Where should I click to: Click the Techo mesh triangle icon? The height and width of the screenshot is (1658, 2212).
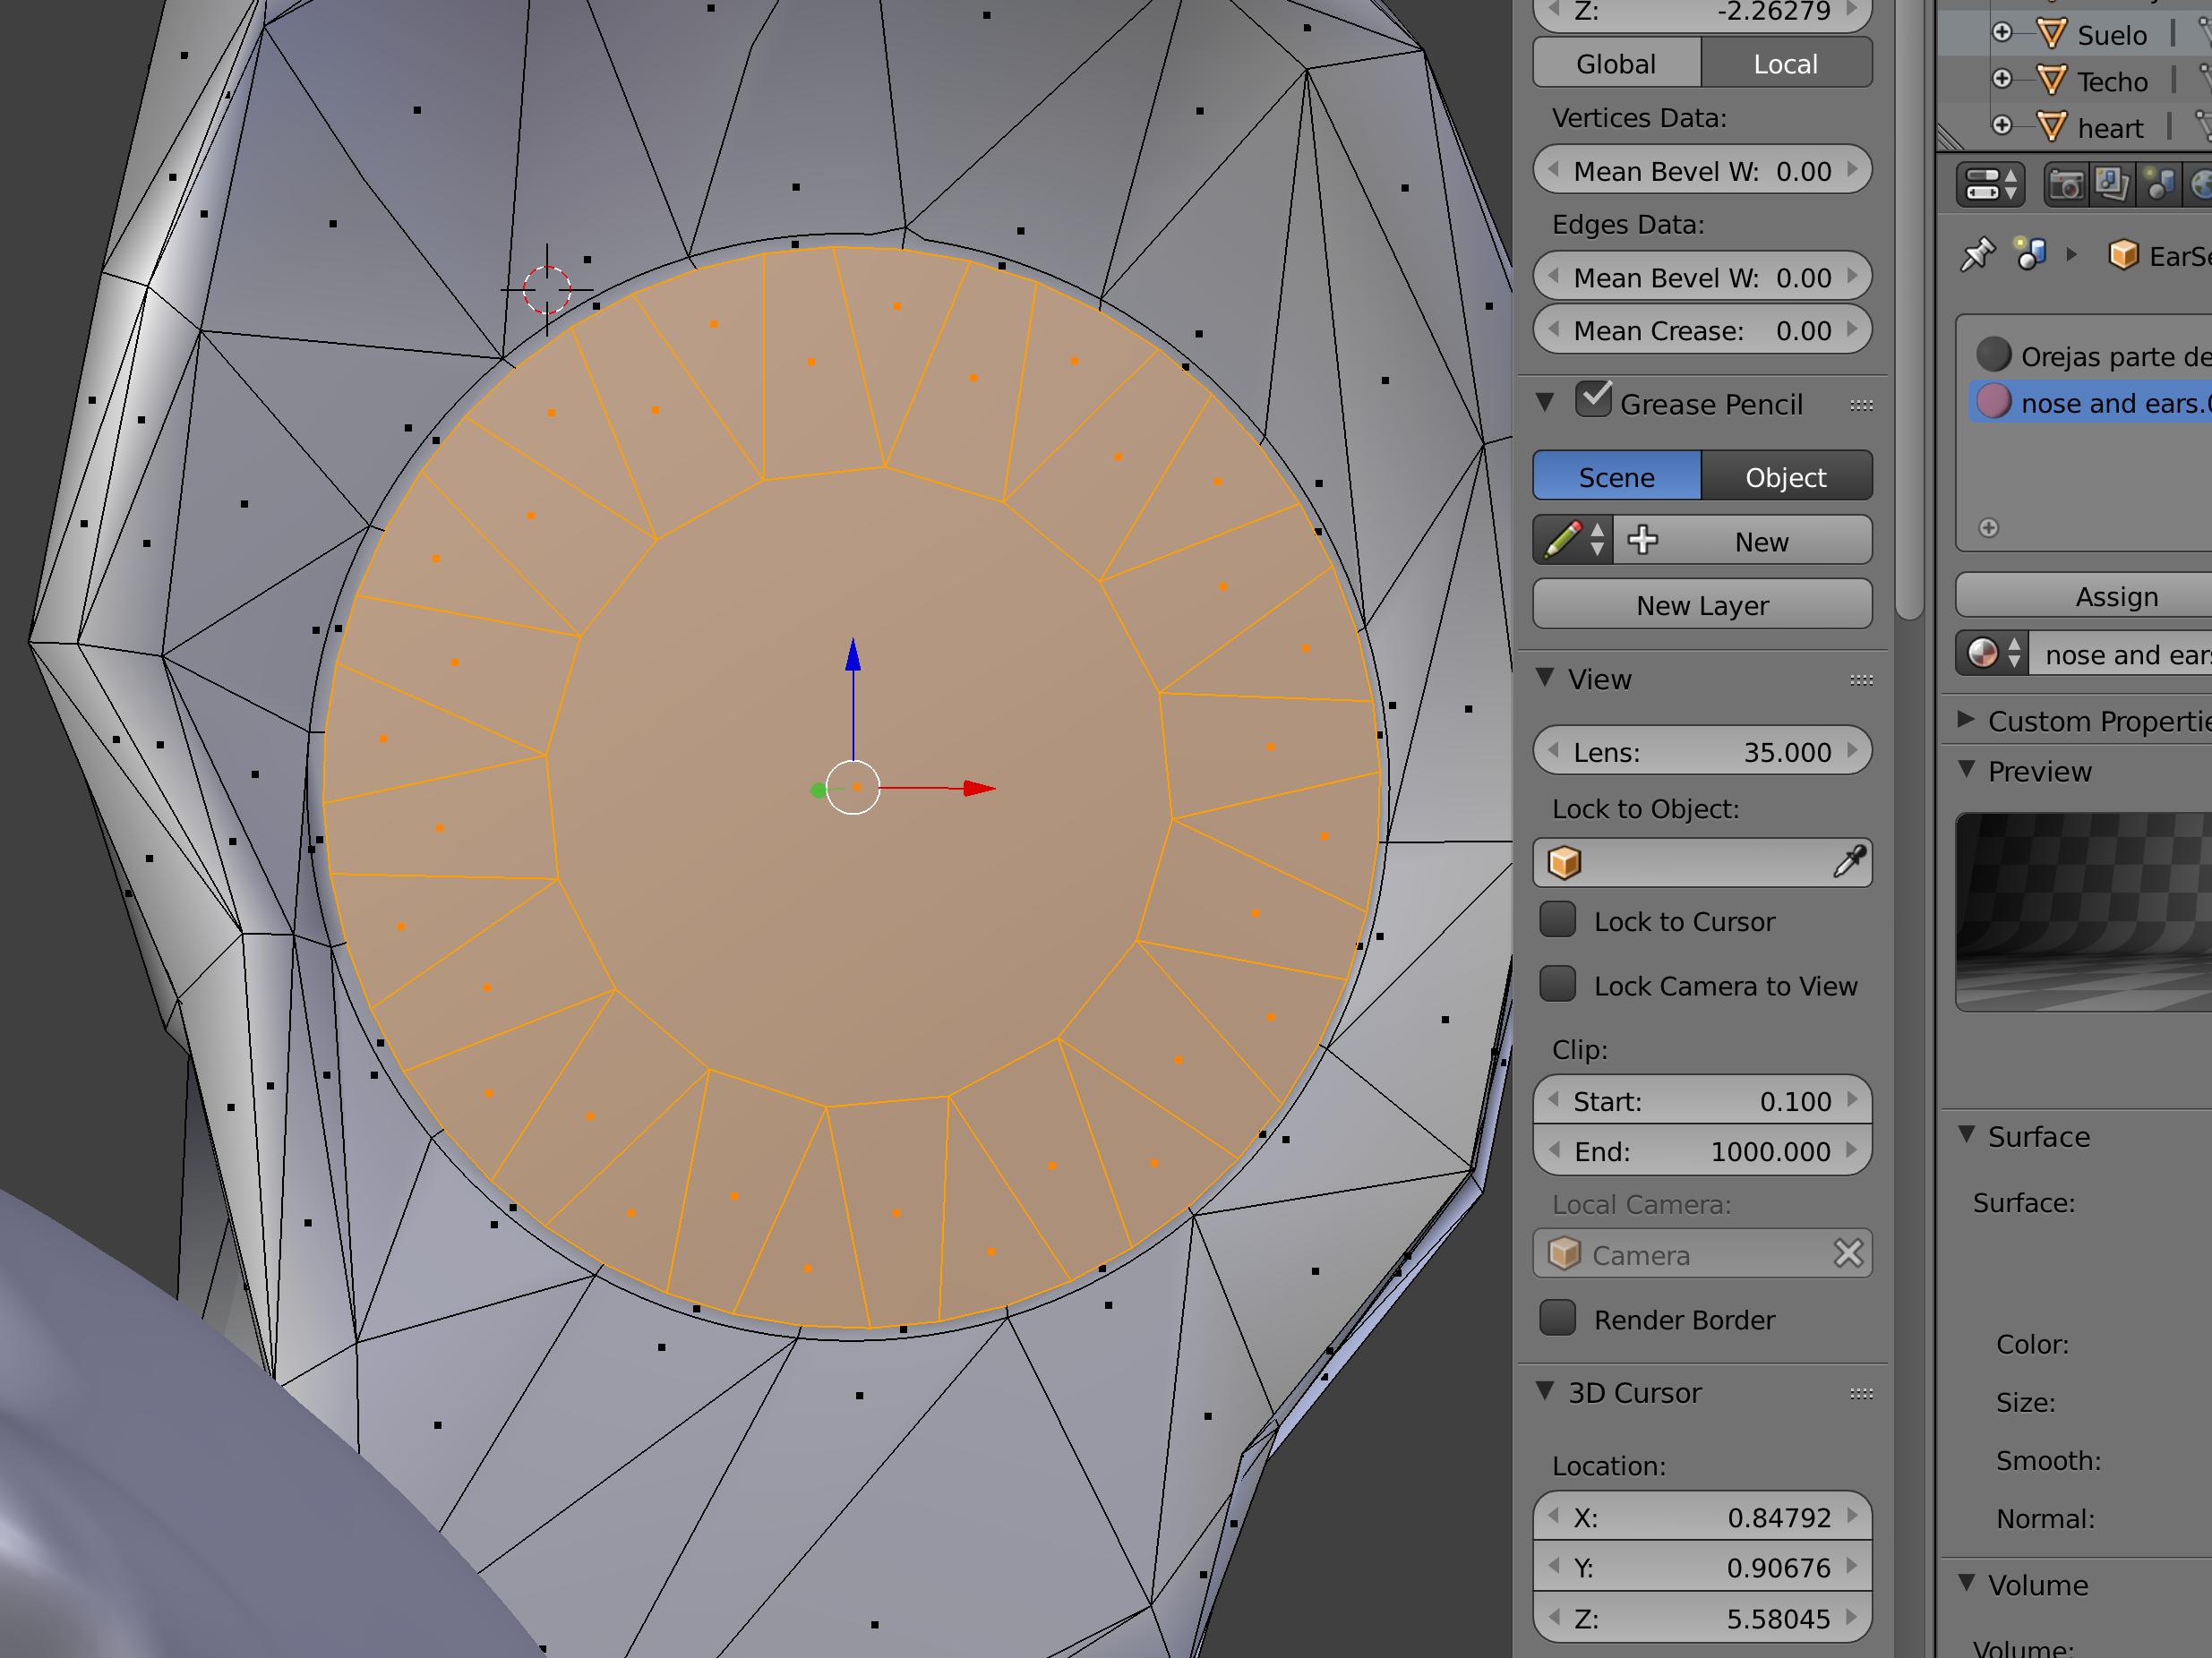[2051, 80]
